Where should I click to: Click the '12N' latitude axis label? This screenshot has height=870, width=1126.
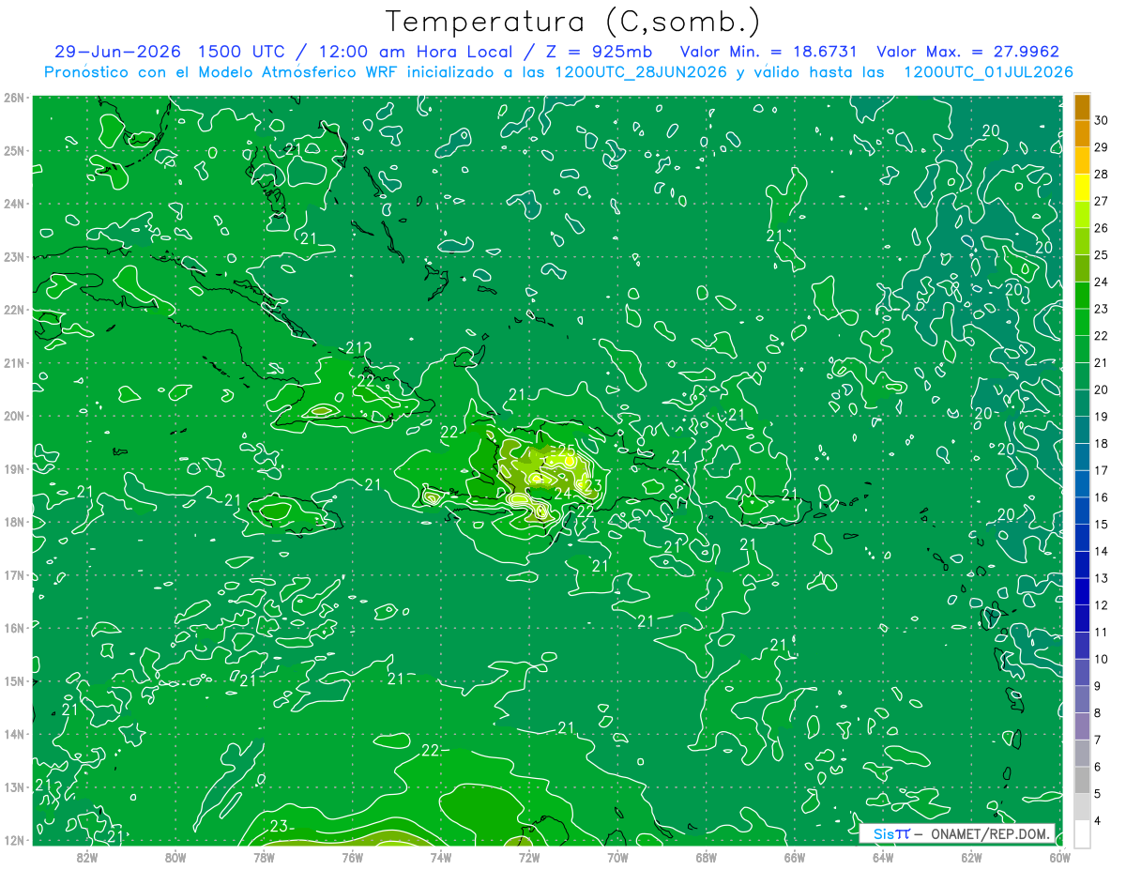pos(14,840)
